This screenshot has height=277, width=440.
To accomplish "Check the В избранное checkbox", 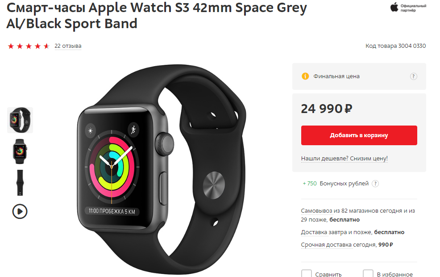I will (x=368, y=273).
